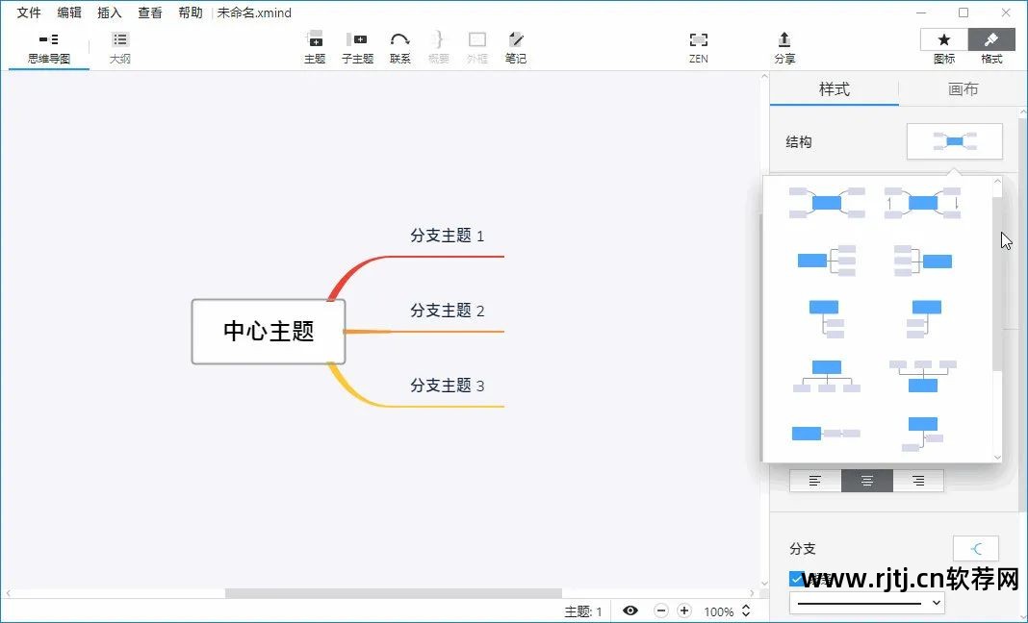Click the 子主题 (Subtopic) icon
1028x623 pixels.
357,45
